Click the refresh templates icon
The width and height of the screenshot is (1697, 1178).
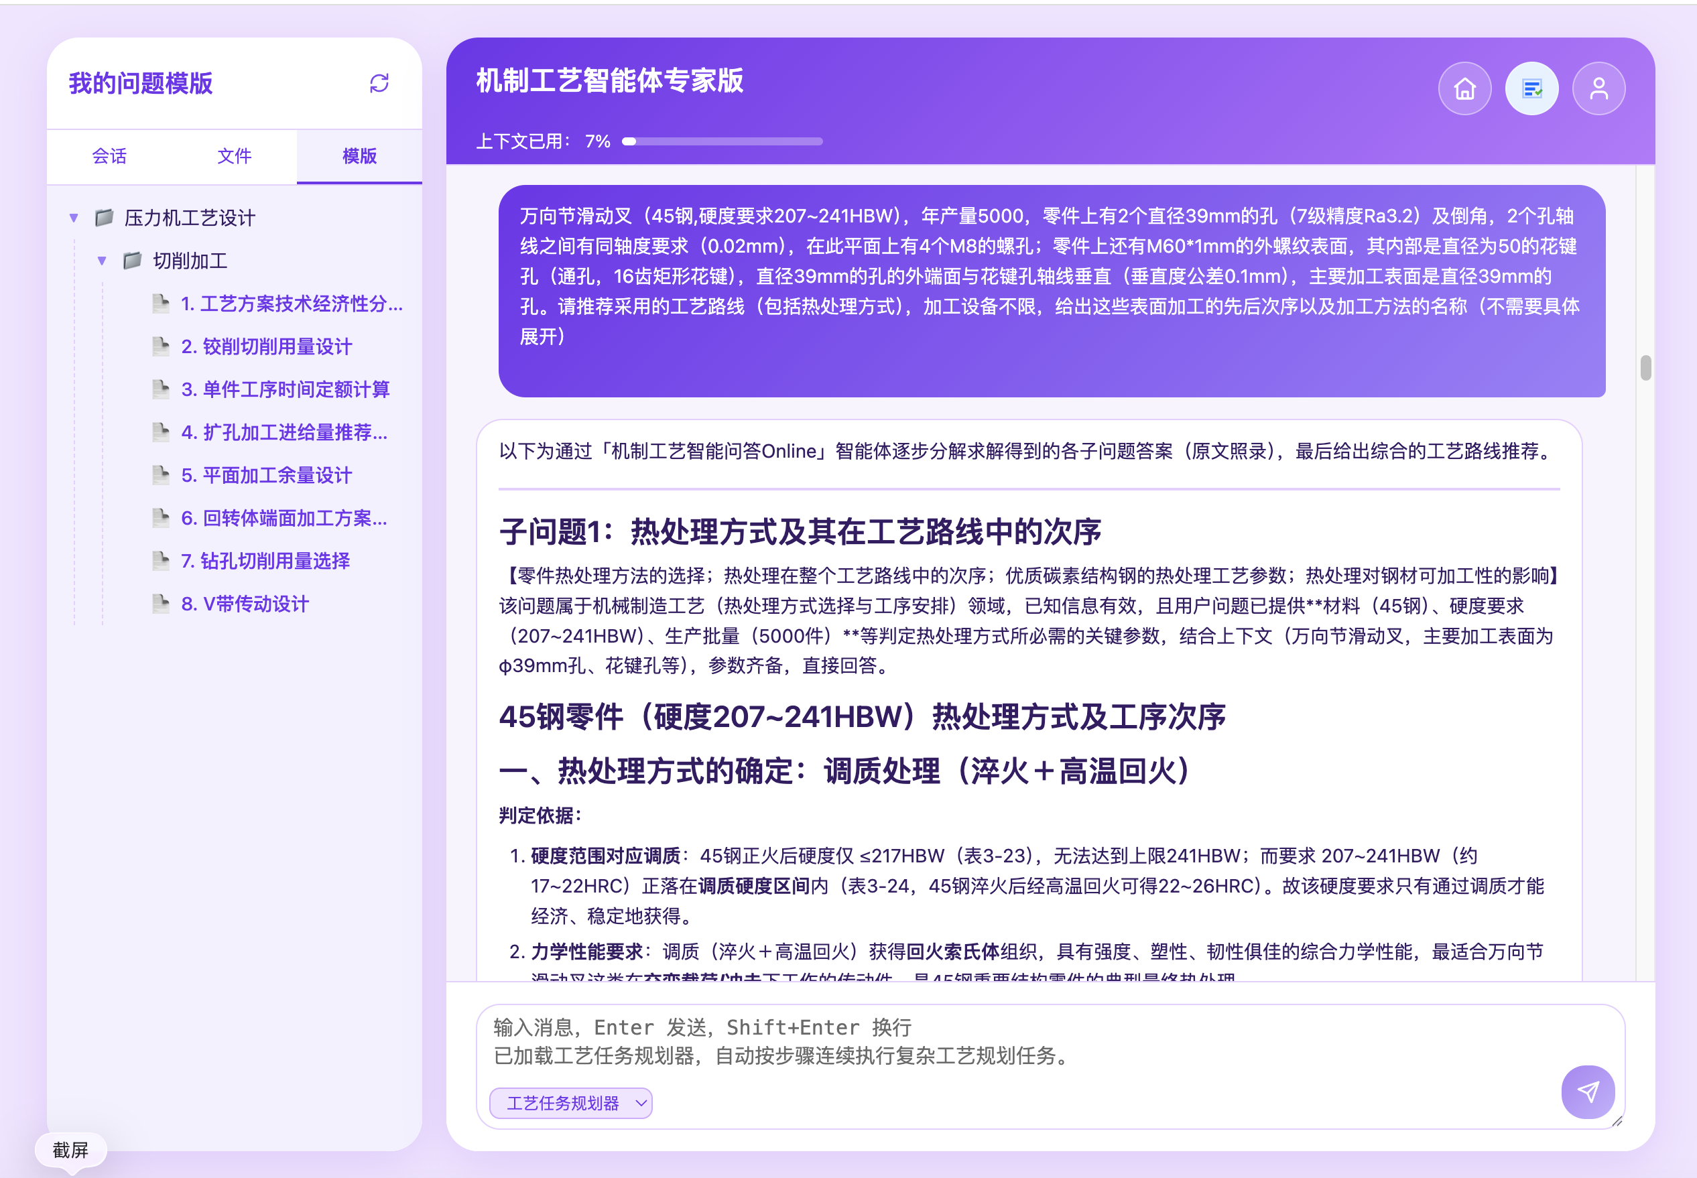pos(379,83)
